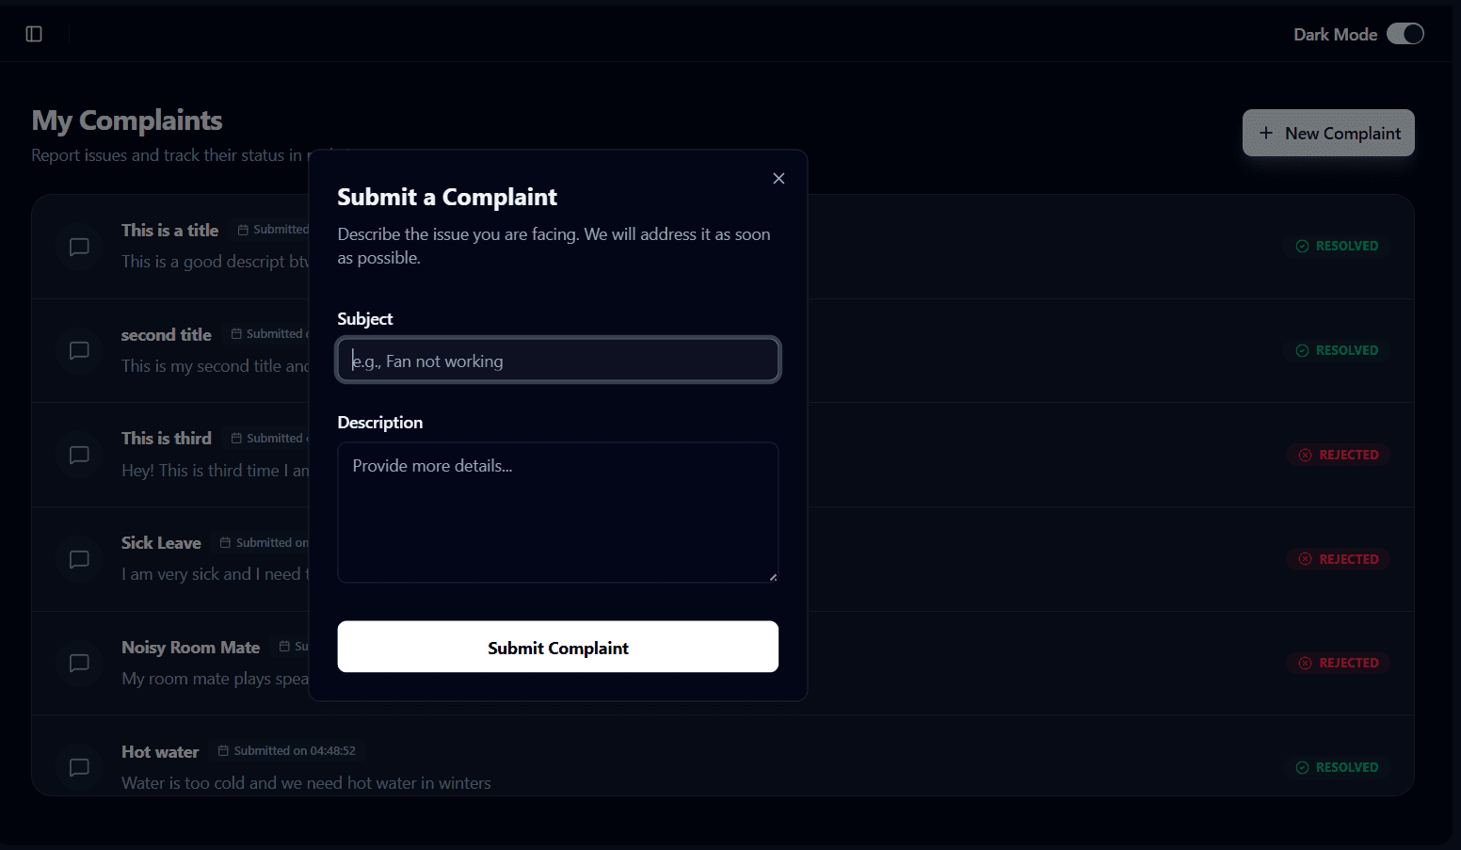1461x850 pixels.
Task: Click the Resolved badge on the Hot water row
Action: 1337,767
